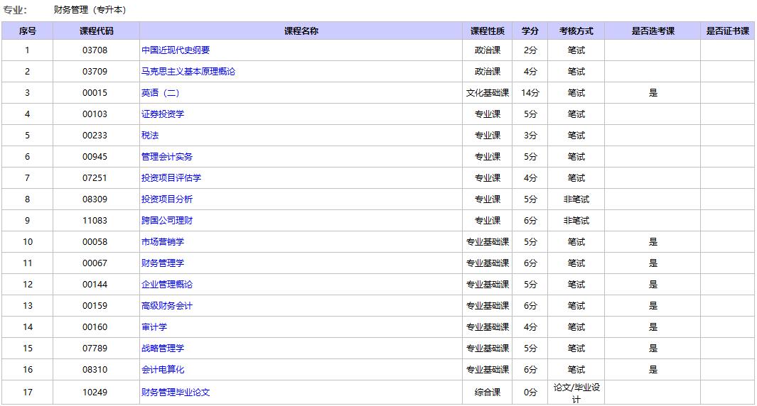Select course code 10249
Image resolution: width=757 pixels, height=406 pixels.
click(95, 392)
